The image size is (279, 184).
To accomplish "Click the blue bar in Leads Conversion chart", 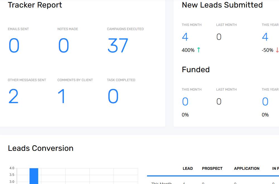I will pyautogui.click(x=34, y=176).
